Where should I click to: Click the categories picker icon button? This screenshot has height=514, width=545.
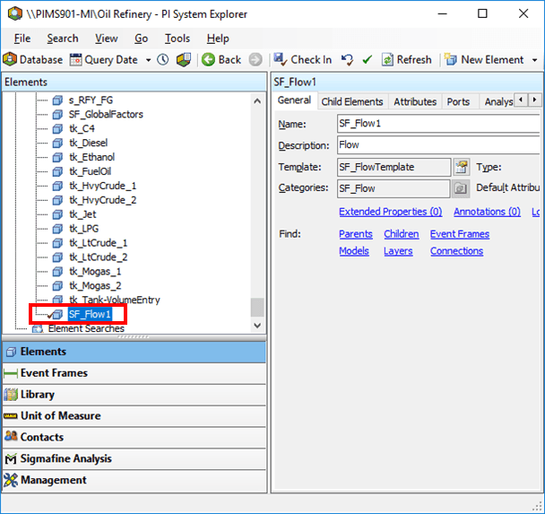coord(461,188)
